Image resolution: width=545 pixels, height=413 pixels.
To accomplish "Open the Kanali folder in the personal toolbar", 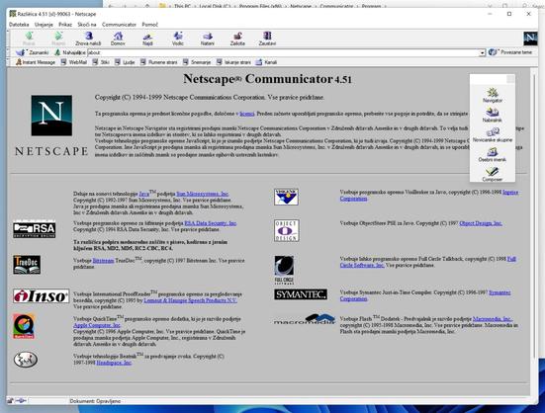I will [x=266, y=62].
